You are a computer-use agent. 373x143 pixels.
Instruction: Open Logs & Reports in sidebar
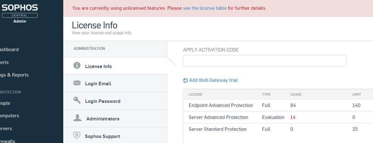[x=14, y=75]
